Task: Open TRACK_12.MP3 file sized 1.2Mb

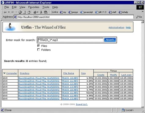Action: point(70,84)
